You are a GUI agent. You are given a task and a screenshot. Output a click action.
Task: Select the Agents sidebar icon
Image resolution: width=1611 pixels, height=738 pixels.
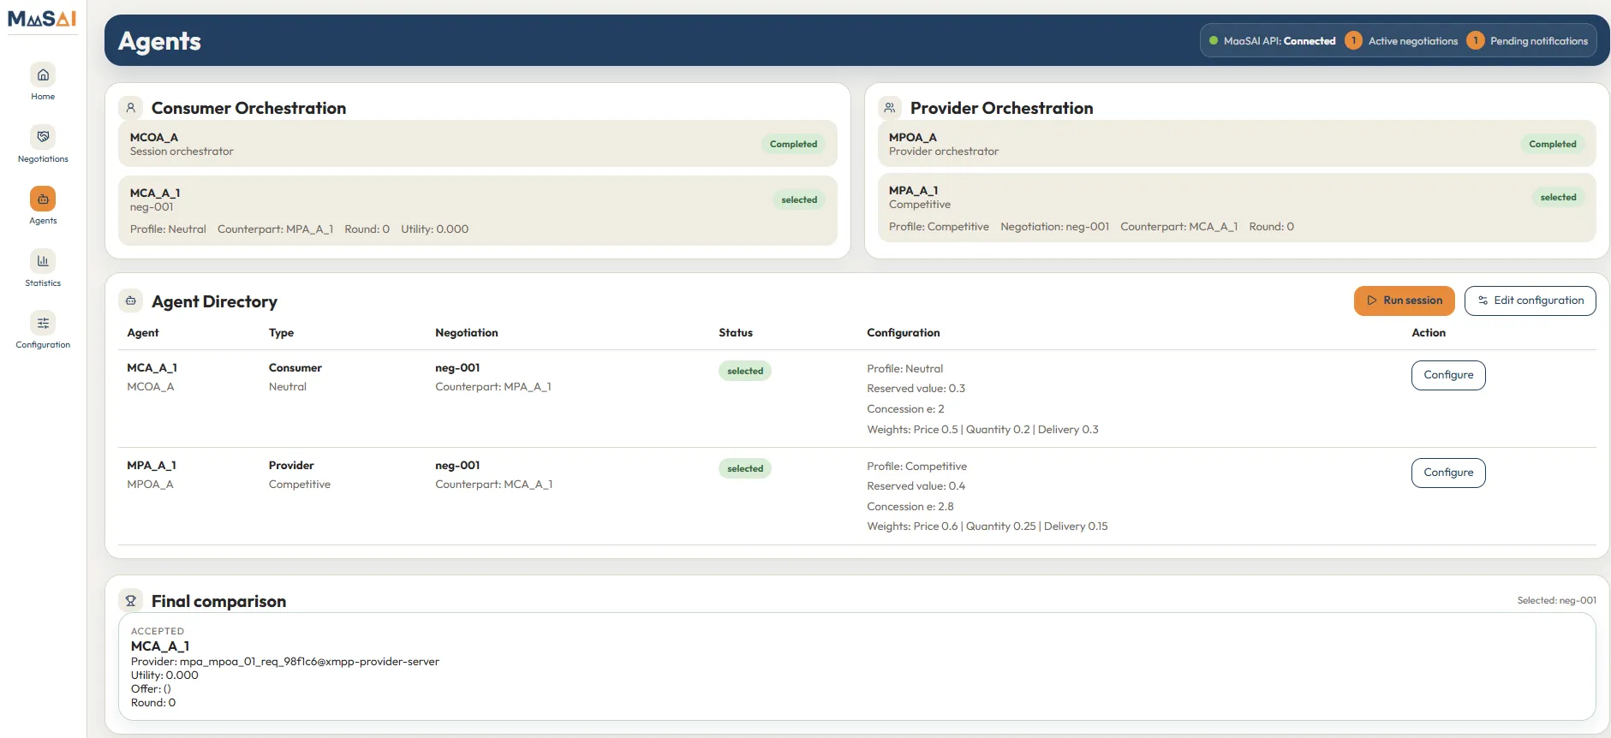click(x=43, y=199)
